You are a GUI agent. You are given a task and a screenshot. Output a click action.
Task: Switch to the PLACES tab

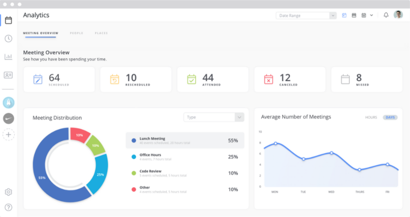tap(101, 33)
